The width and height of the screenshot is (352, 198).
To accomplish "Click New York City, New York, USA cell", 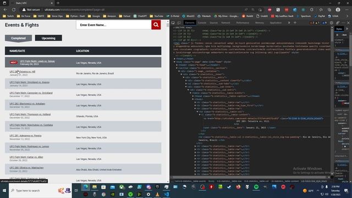I will coord(91,137).
